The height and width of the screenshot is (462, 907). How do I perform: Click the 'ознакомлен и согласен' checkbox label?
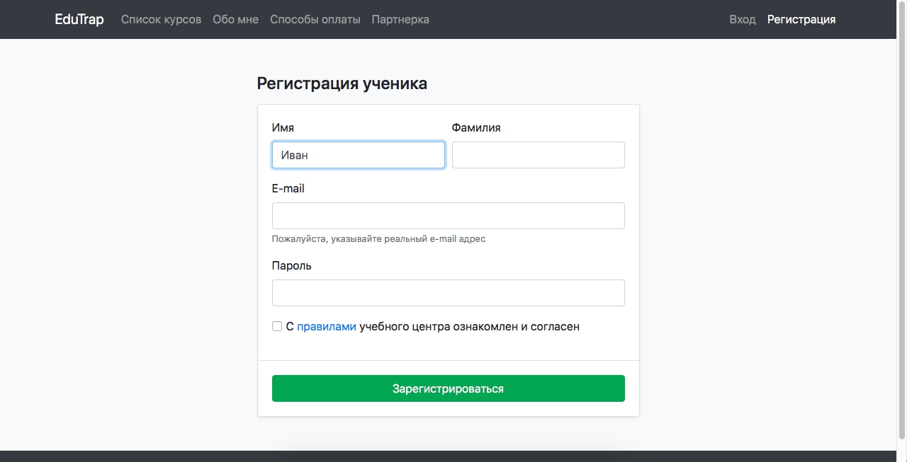point(469,327)
